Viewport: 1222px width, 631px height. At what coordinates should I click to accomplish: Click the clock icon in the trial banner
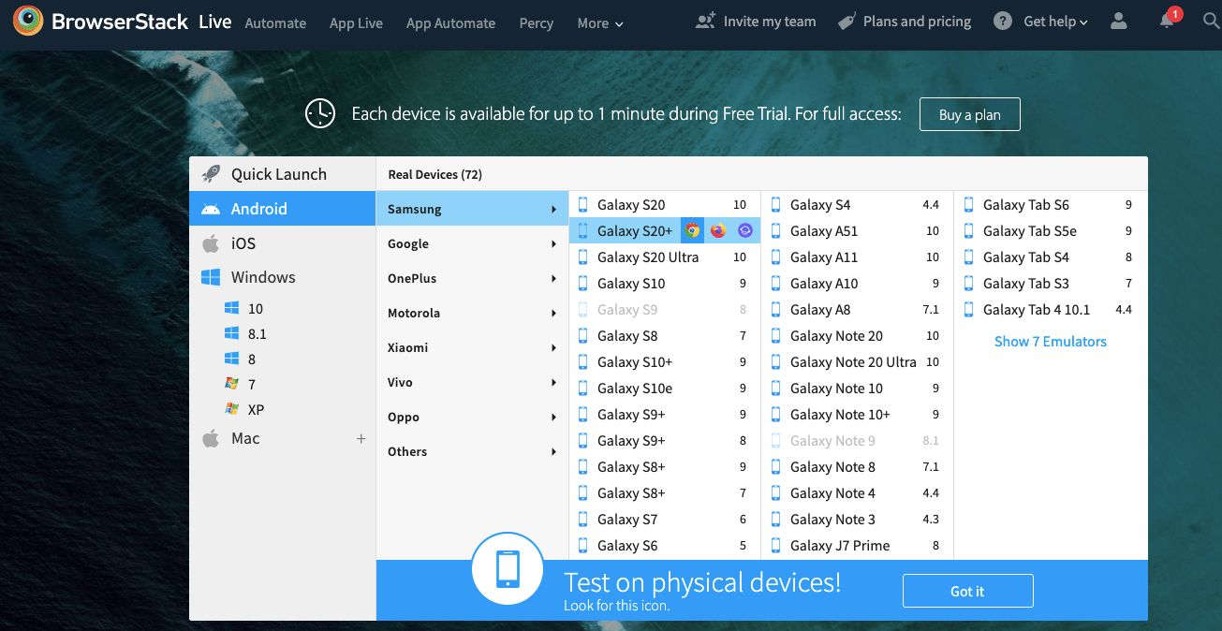pos(319,113)
